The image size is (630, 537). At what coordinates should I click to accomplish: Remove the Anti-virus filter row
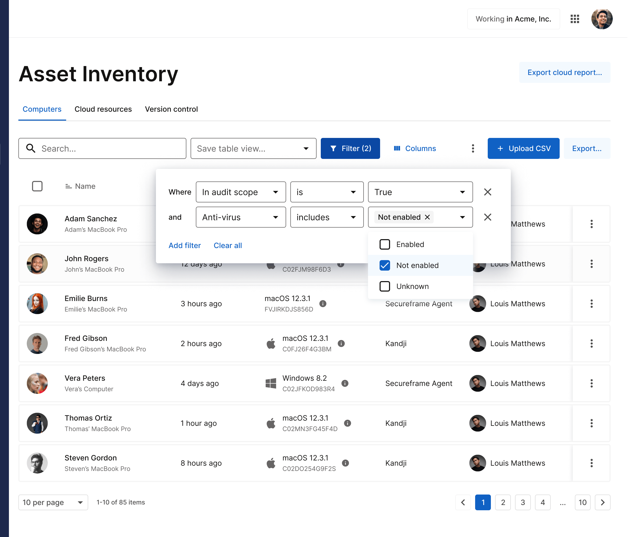(487, 217)
